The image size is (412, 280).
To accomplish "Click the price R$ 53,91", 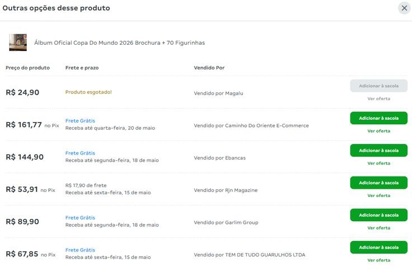I will (x=22, y=189).
